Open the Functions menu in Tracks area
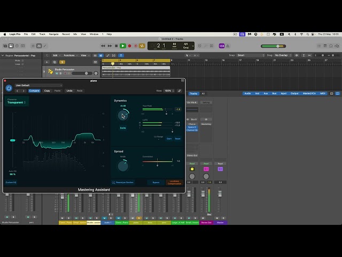Image resolution: width=342 pixels, height=257 pixels. click(71, 56)
